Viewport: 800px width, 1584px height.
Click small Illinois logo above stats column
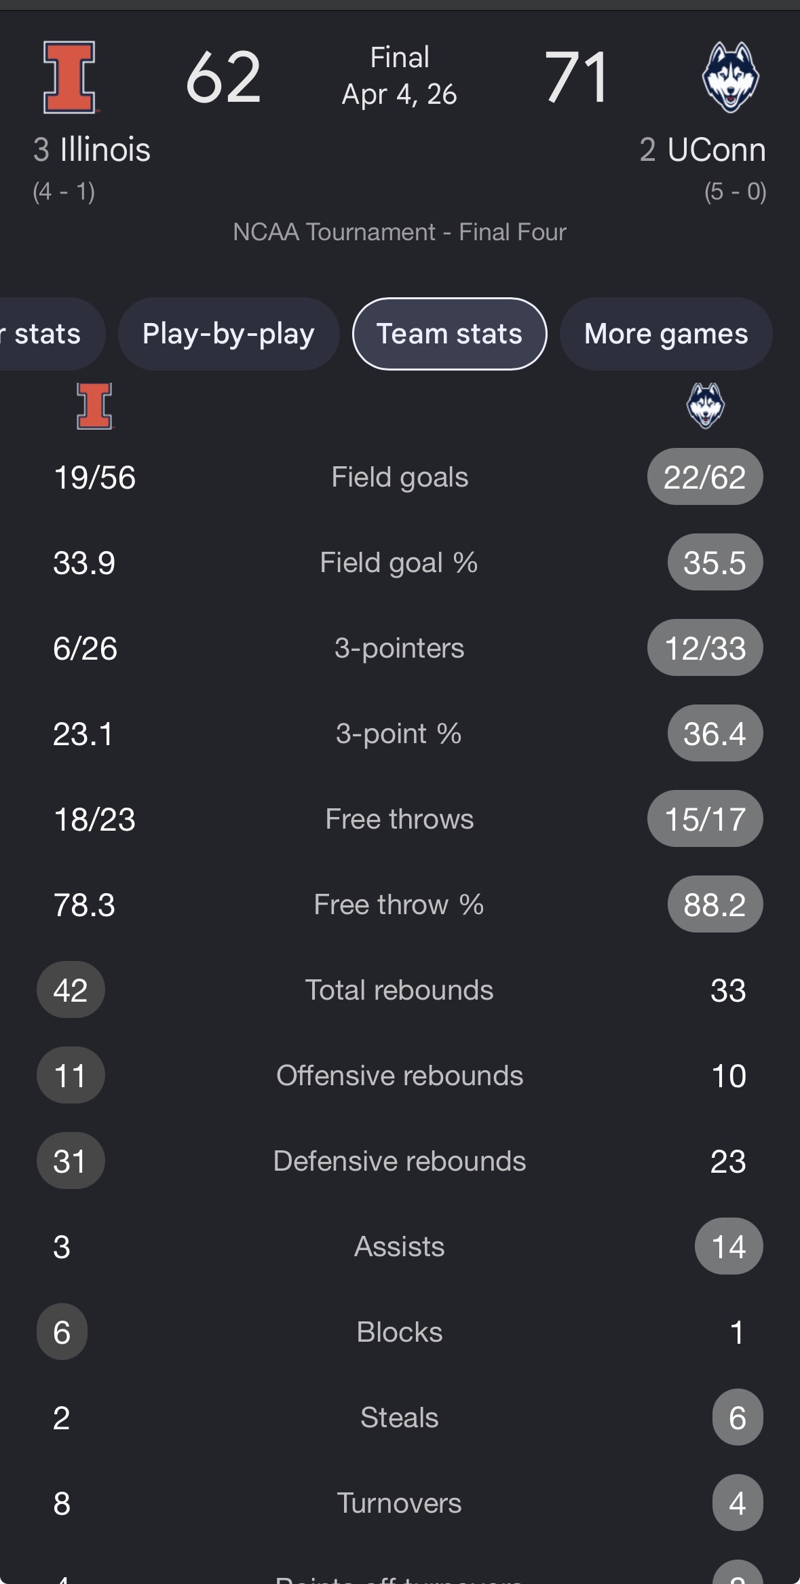pyautogui.click(x=95, y=406)
